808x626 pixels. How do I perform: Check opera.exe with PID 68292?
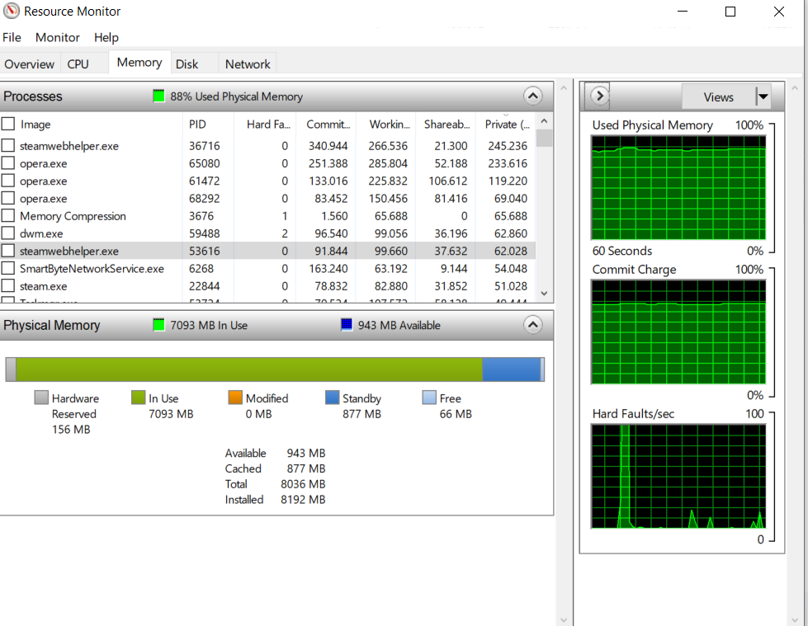click(x=7, y=198)
